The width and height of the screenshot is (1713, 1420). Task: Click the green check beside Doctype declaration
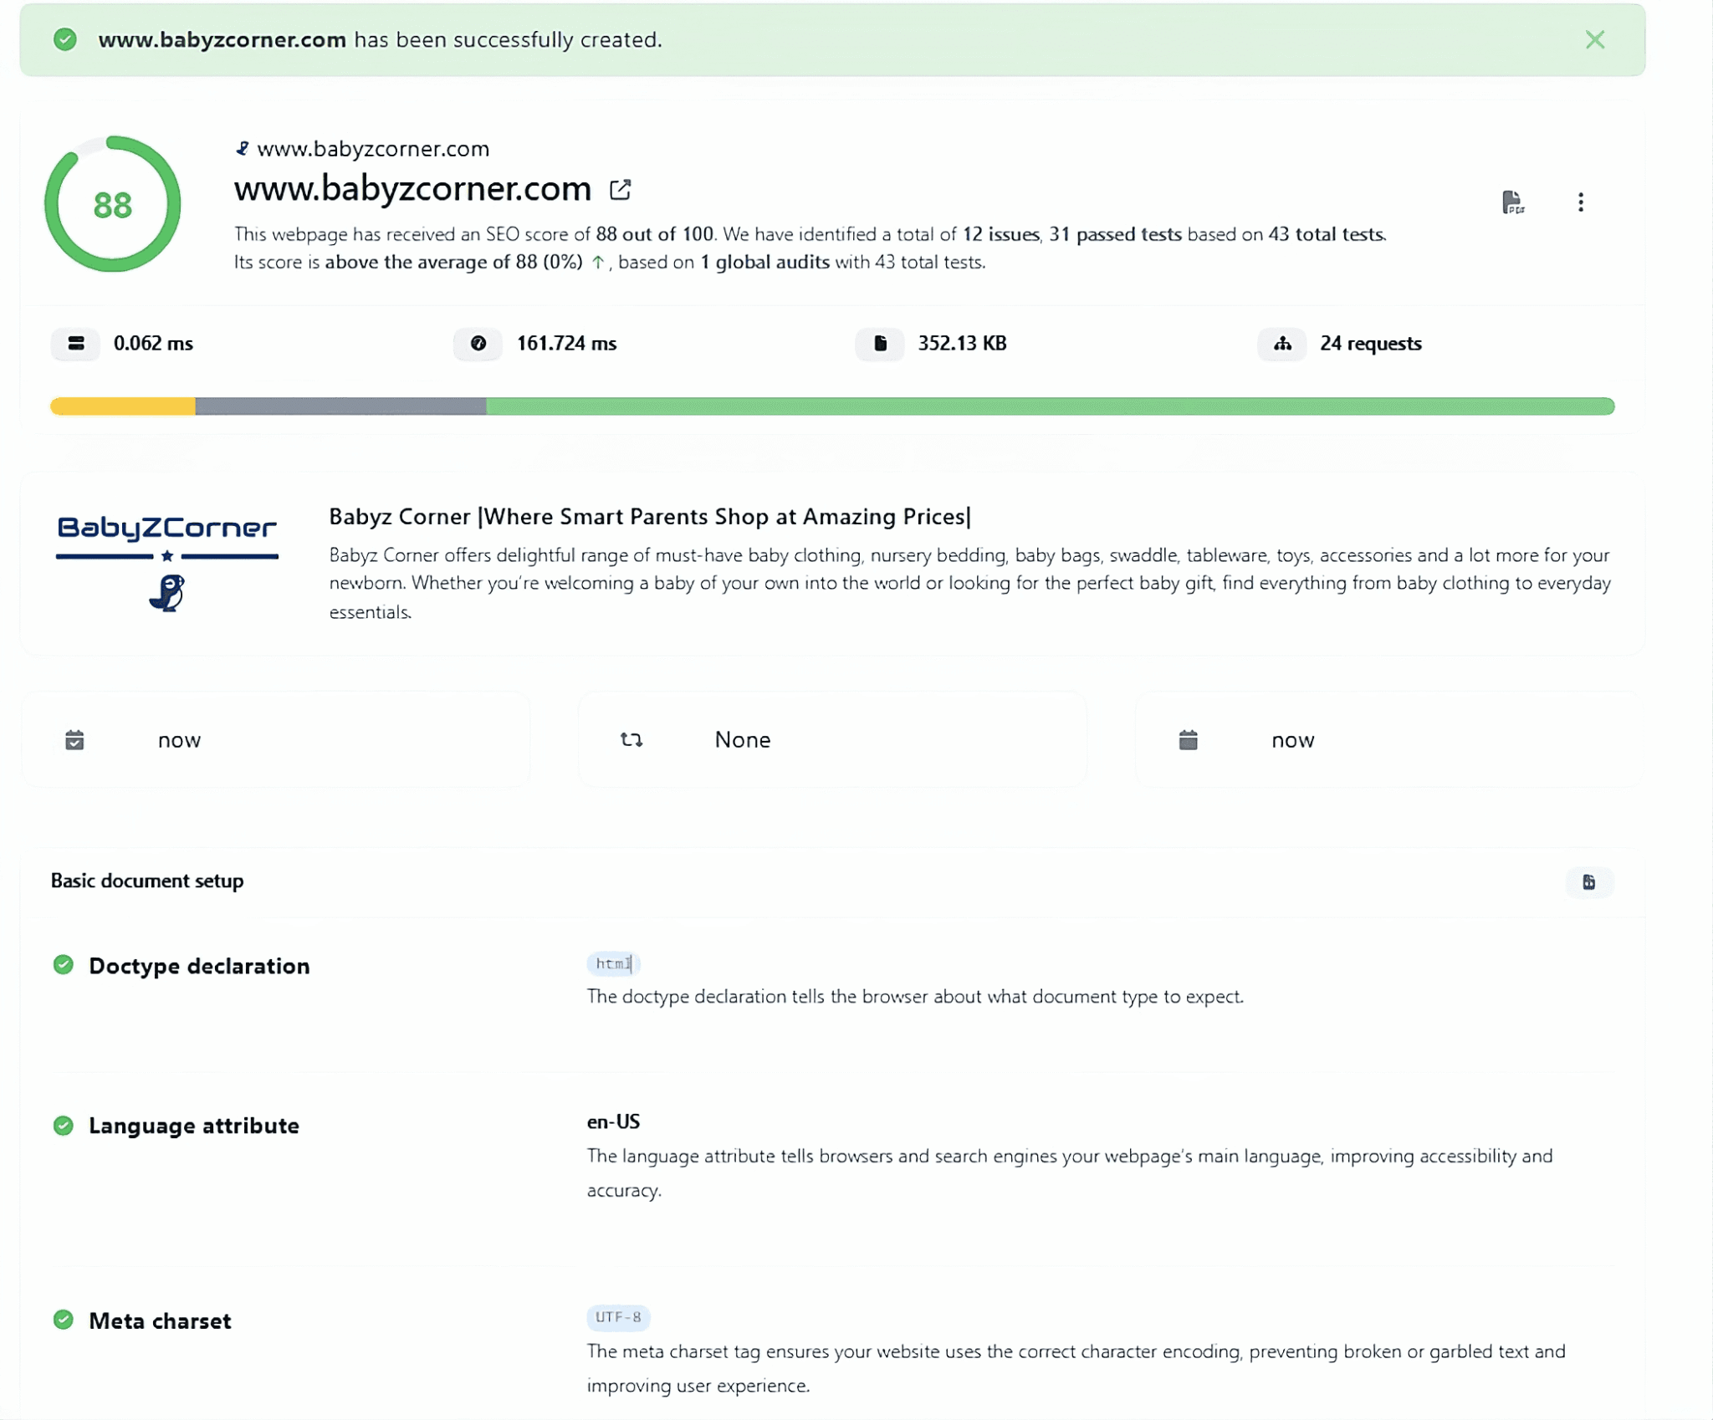[x=64, y=965]
